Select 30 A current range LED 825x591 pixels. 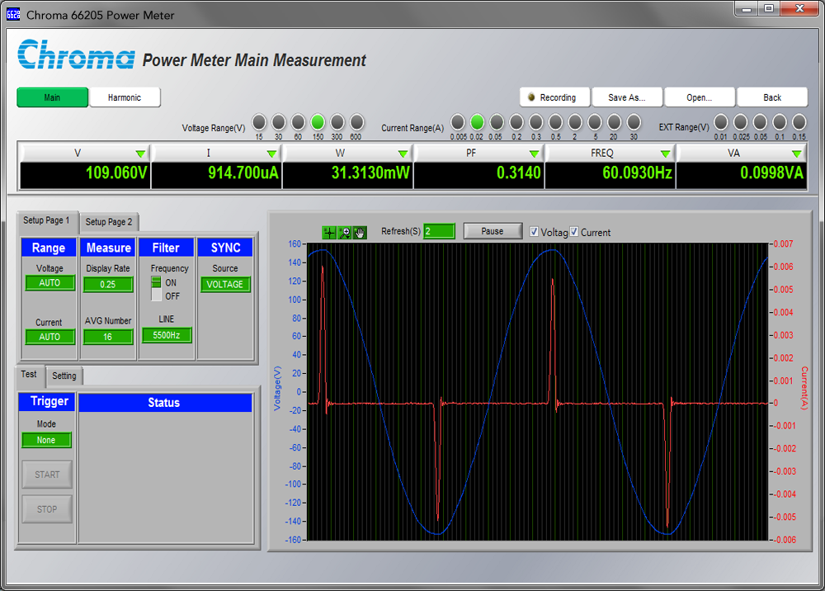634,122
